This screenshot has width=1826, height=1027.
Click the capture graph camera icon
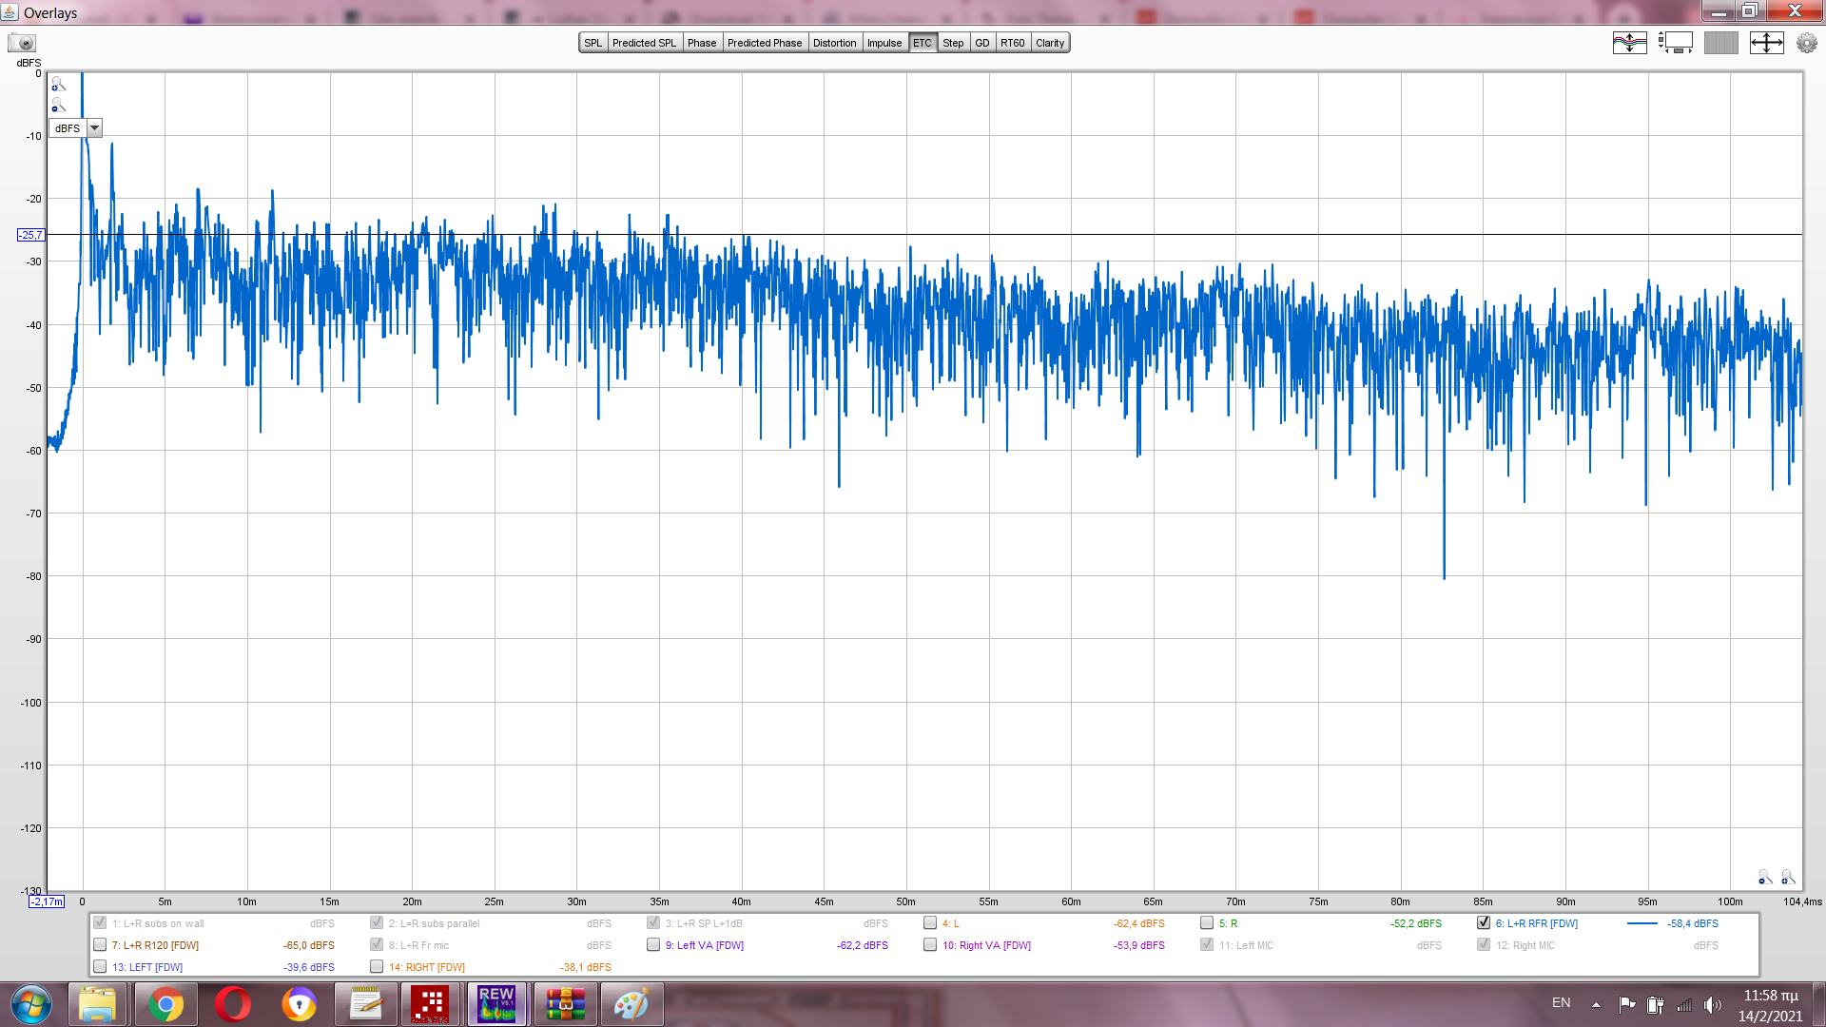[x=21, y=43]
